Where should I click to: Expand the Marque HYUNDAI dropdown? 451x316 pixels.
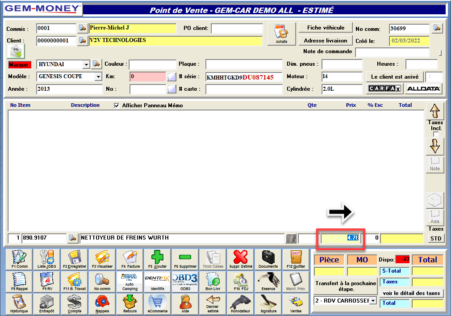pos(86,64)
